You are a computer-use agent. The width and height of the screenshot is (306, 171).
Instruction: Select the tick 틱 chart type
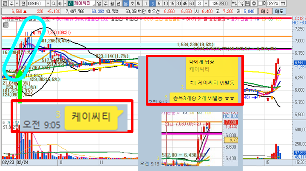click(139, 3)
